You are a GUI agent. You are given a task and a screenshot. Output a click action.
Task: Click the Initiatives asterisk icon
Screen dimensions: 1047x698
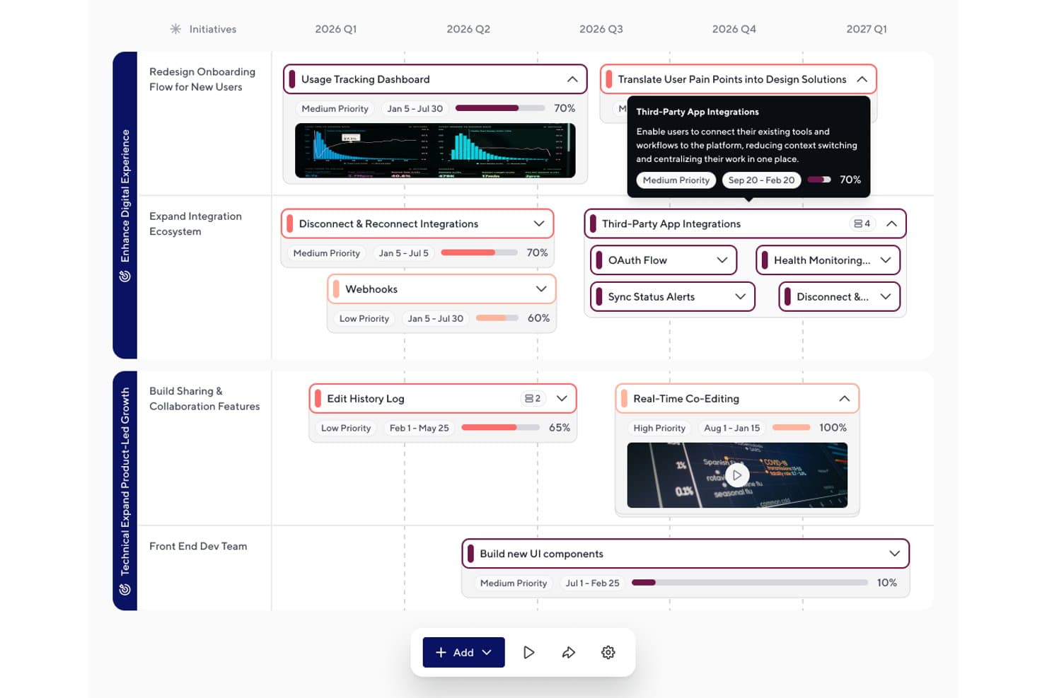[175, 29]
